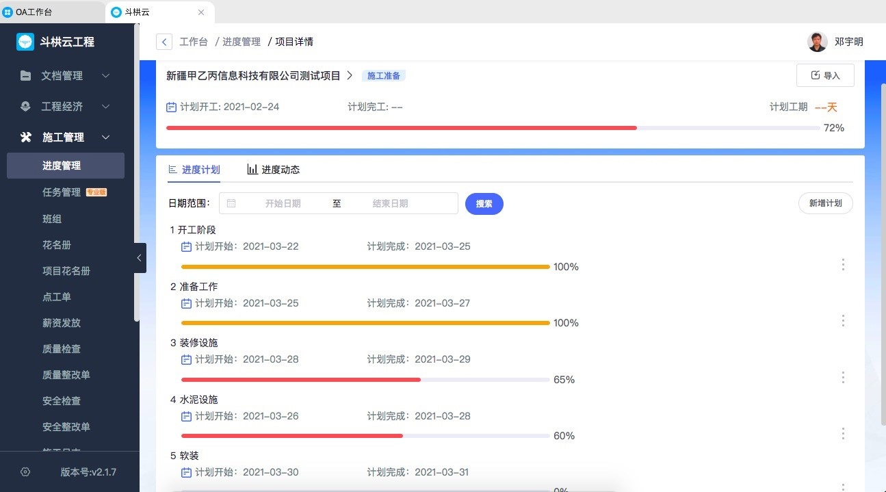
Task: Open the three-dot menu for 开工阶段
Action: click(843, 264)
